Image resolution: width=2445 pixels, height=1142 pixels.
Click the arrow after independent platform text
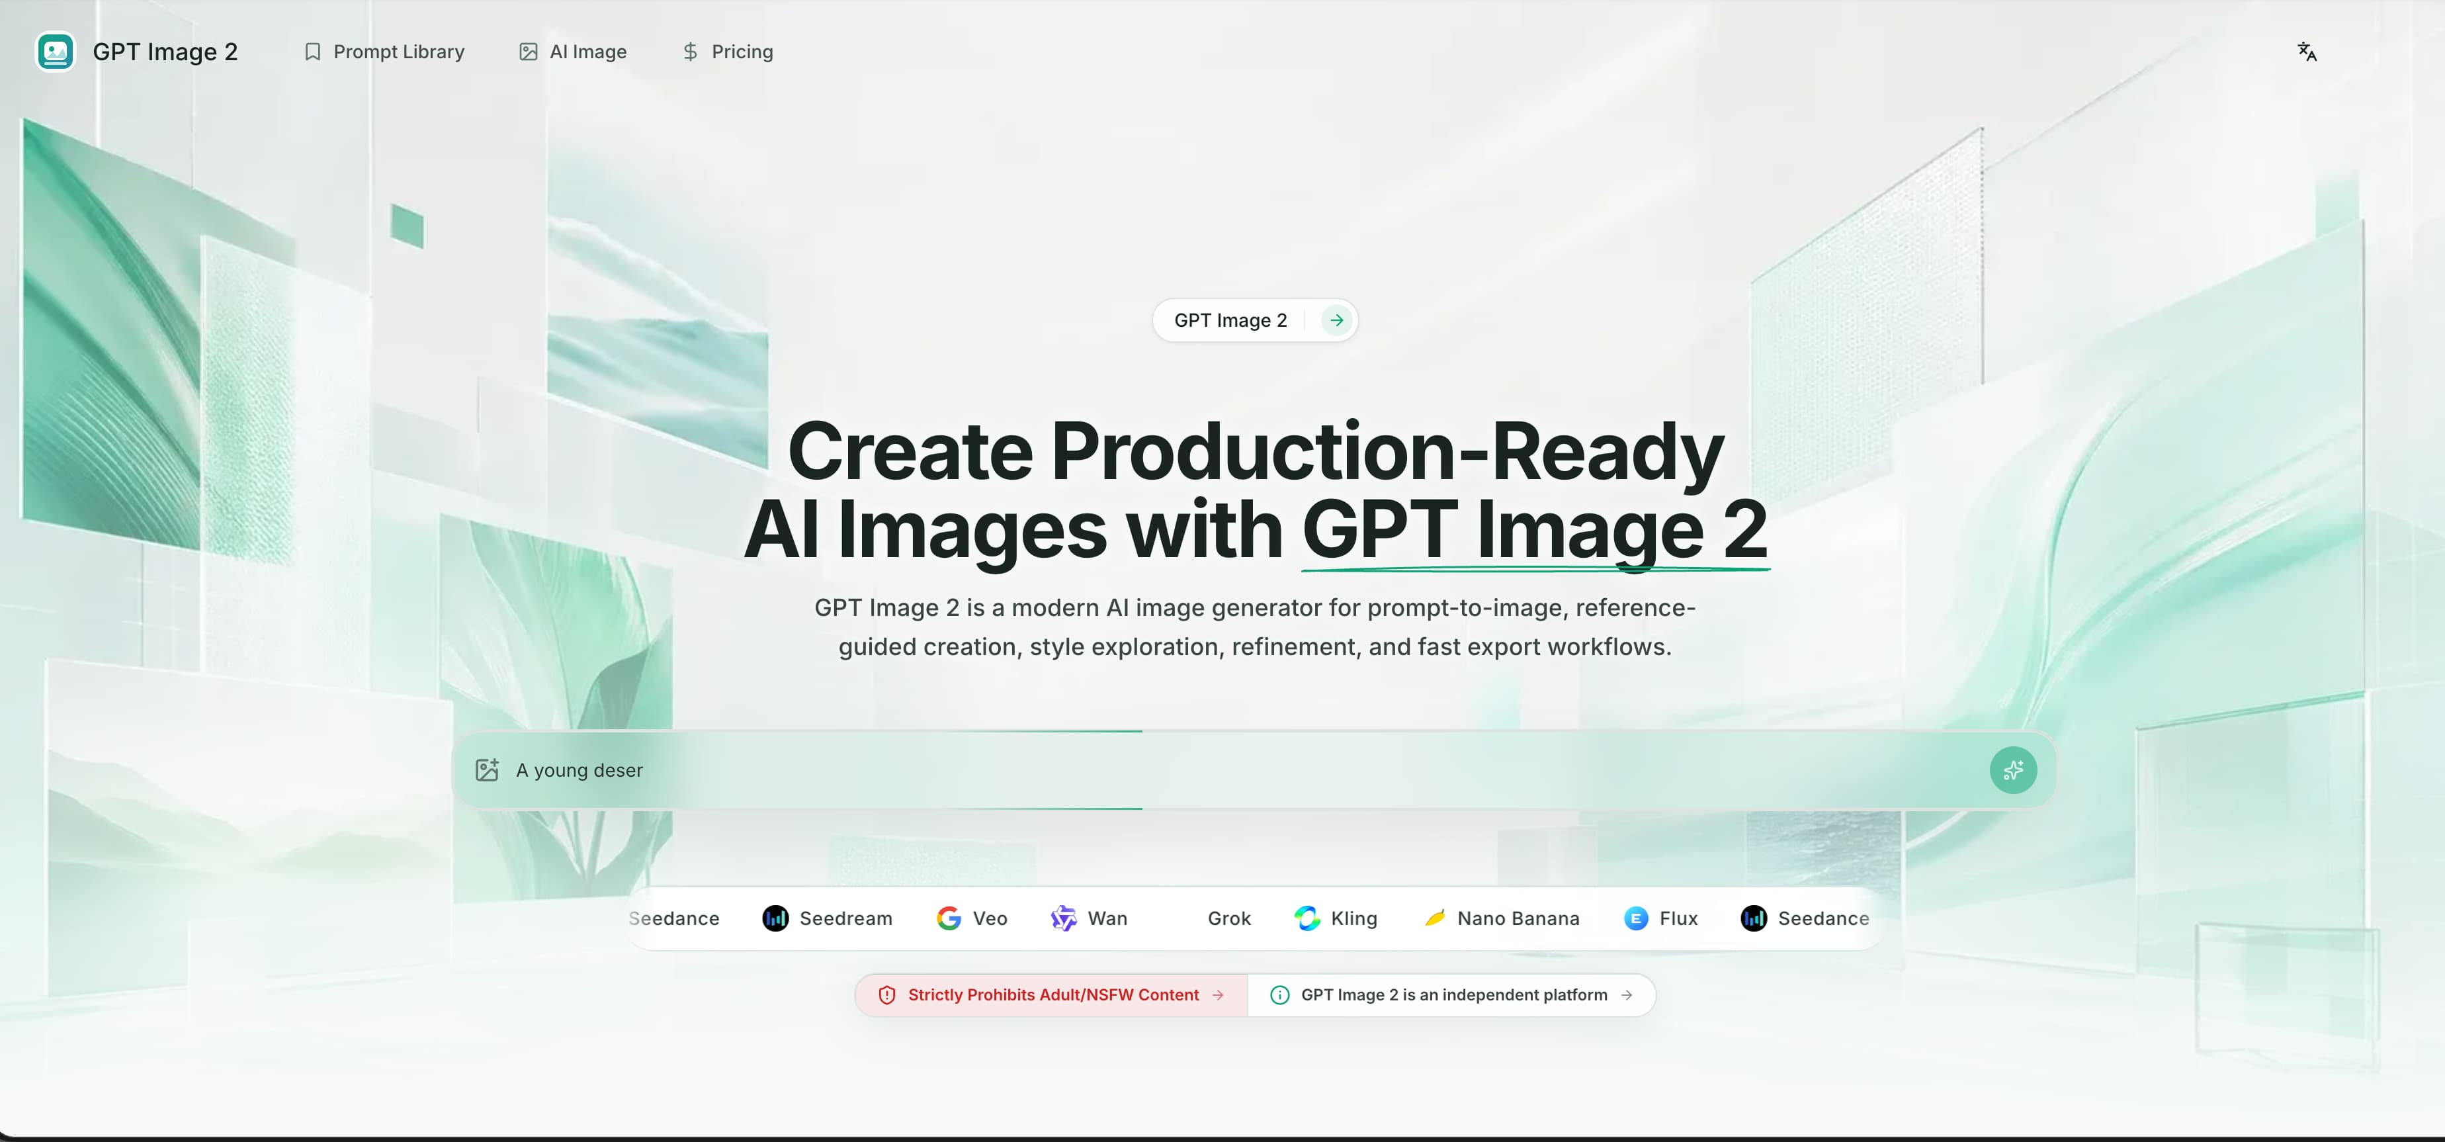point(1627,995)
